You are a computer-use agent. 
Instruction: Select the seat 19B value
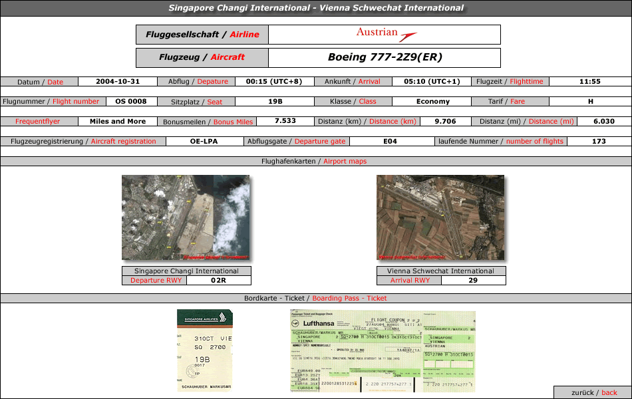(x=275, y=102)
